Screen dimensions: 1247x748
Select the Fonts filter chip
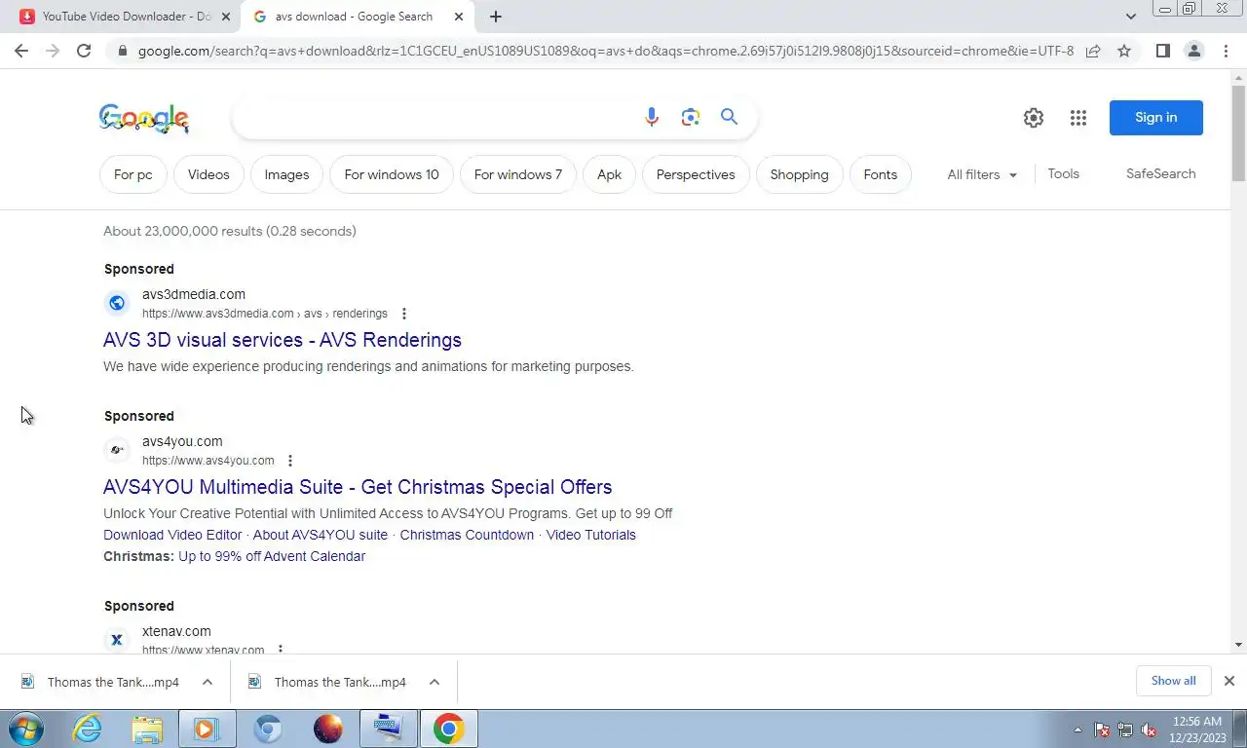click(880, 174)
